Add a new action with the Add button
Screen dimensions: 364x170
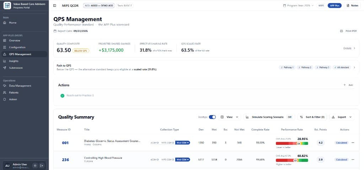point(348,85)
